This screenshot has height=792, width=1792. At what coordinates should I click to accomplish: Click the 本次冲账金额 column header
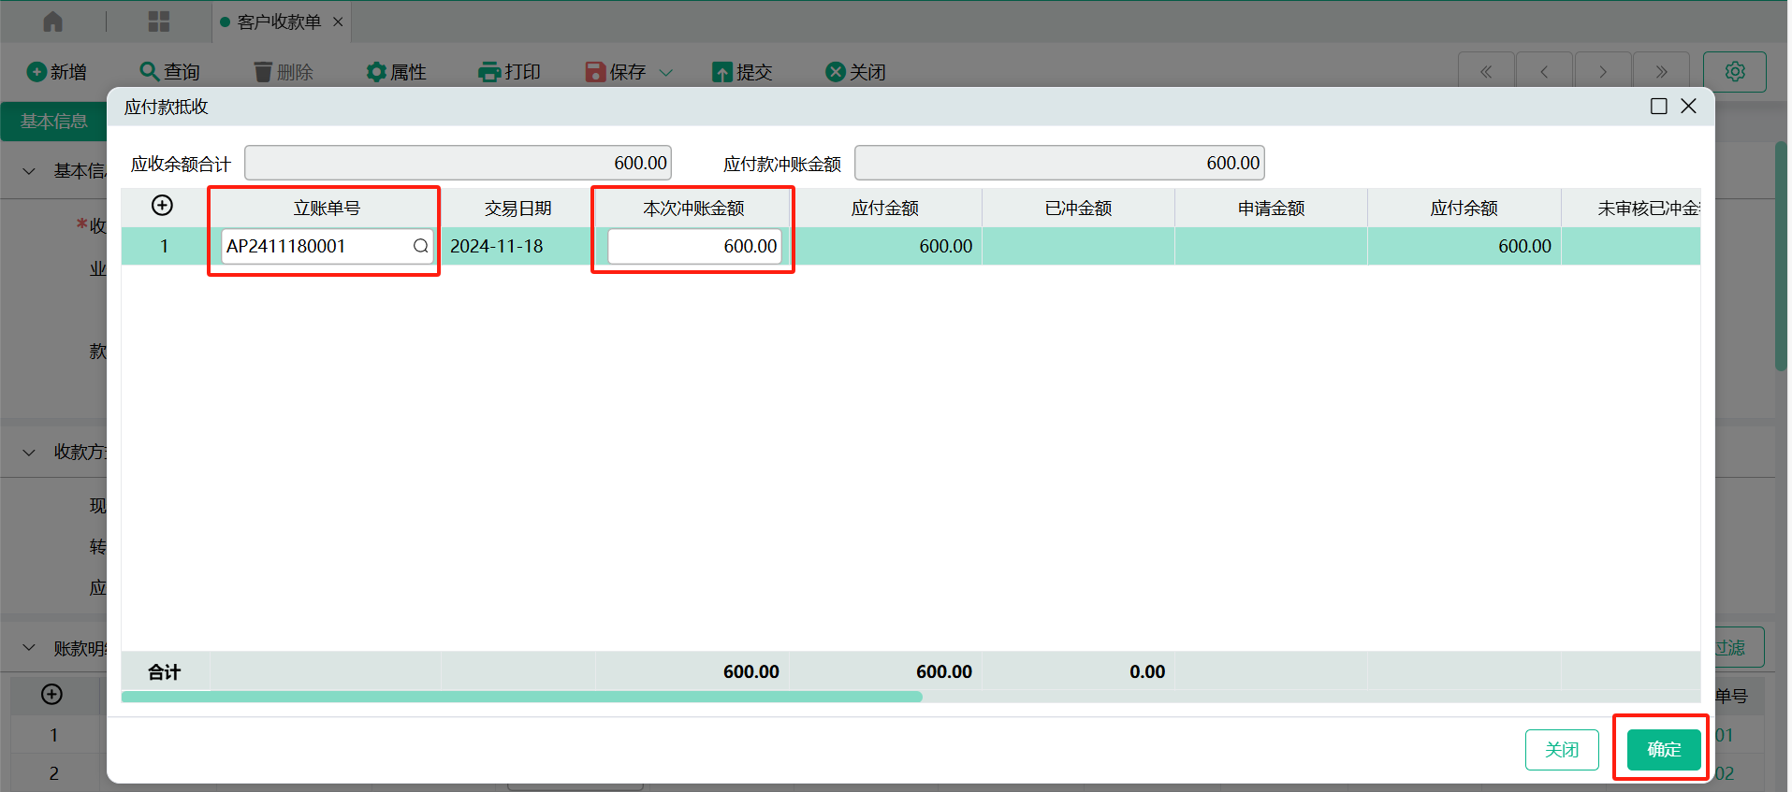(693, 208)
